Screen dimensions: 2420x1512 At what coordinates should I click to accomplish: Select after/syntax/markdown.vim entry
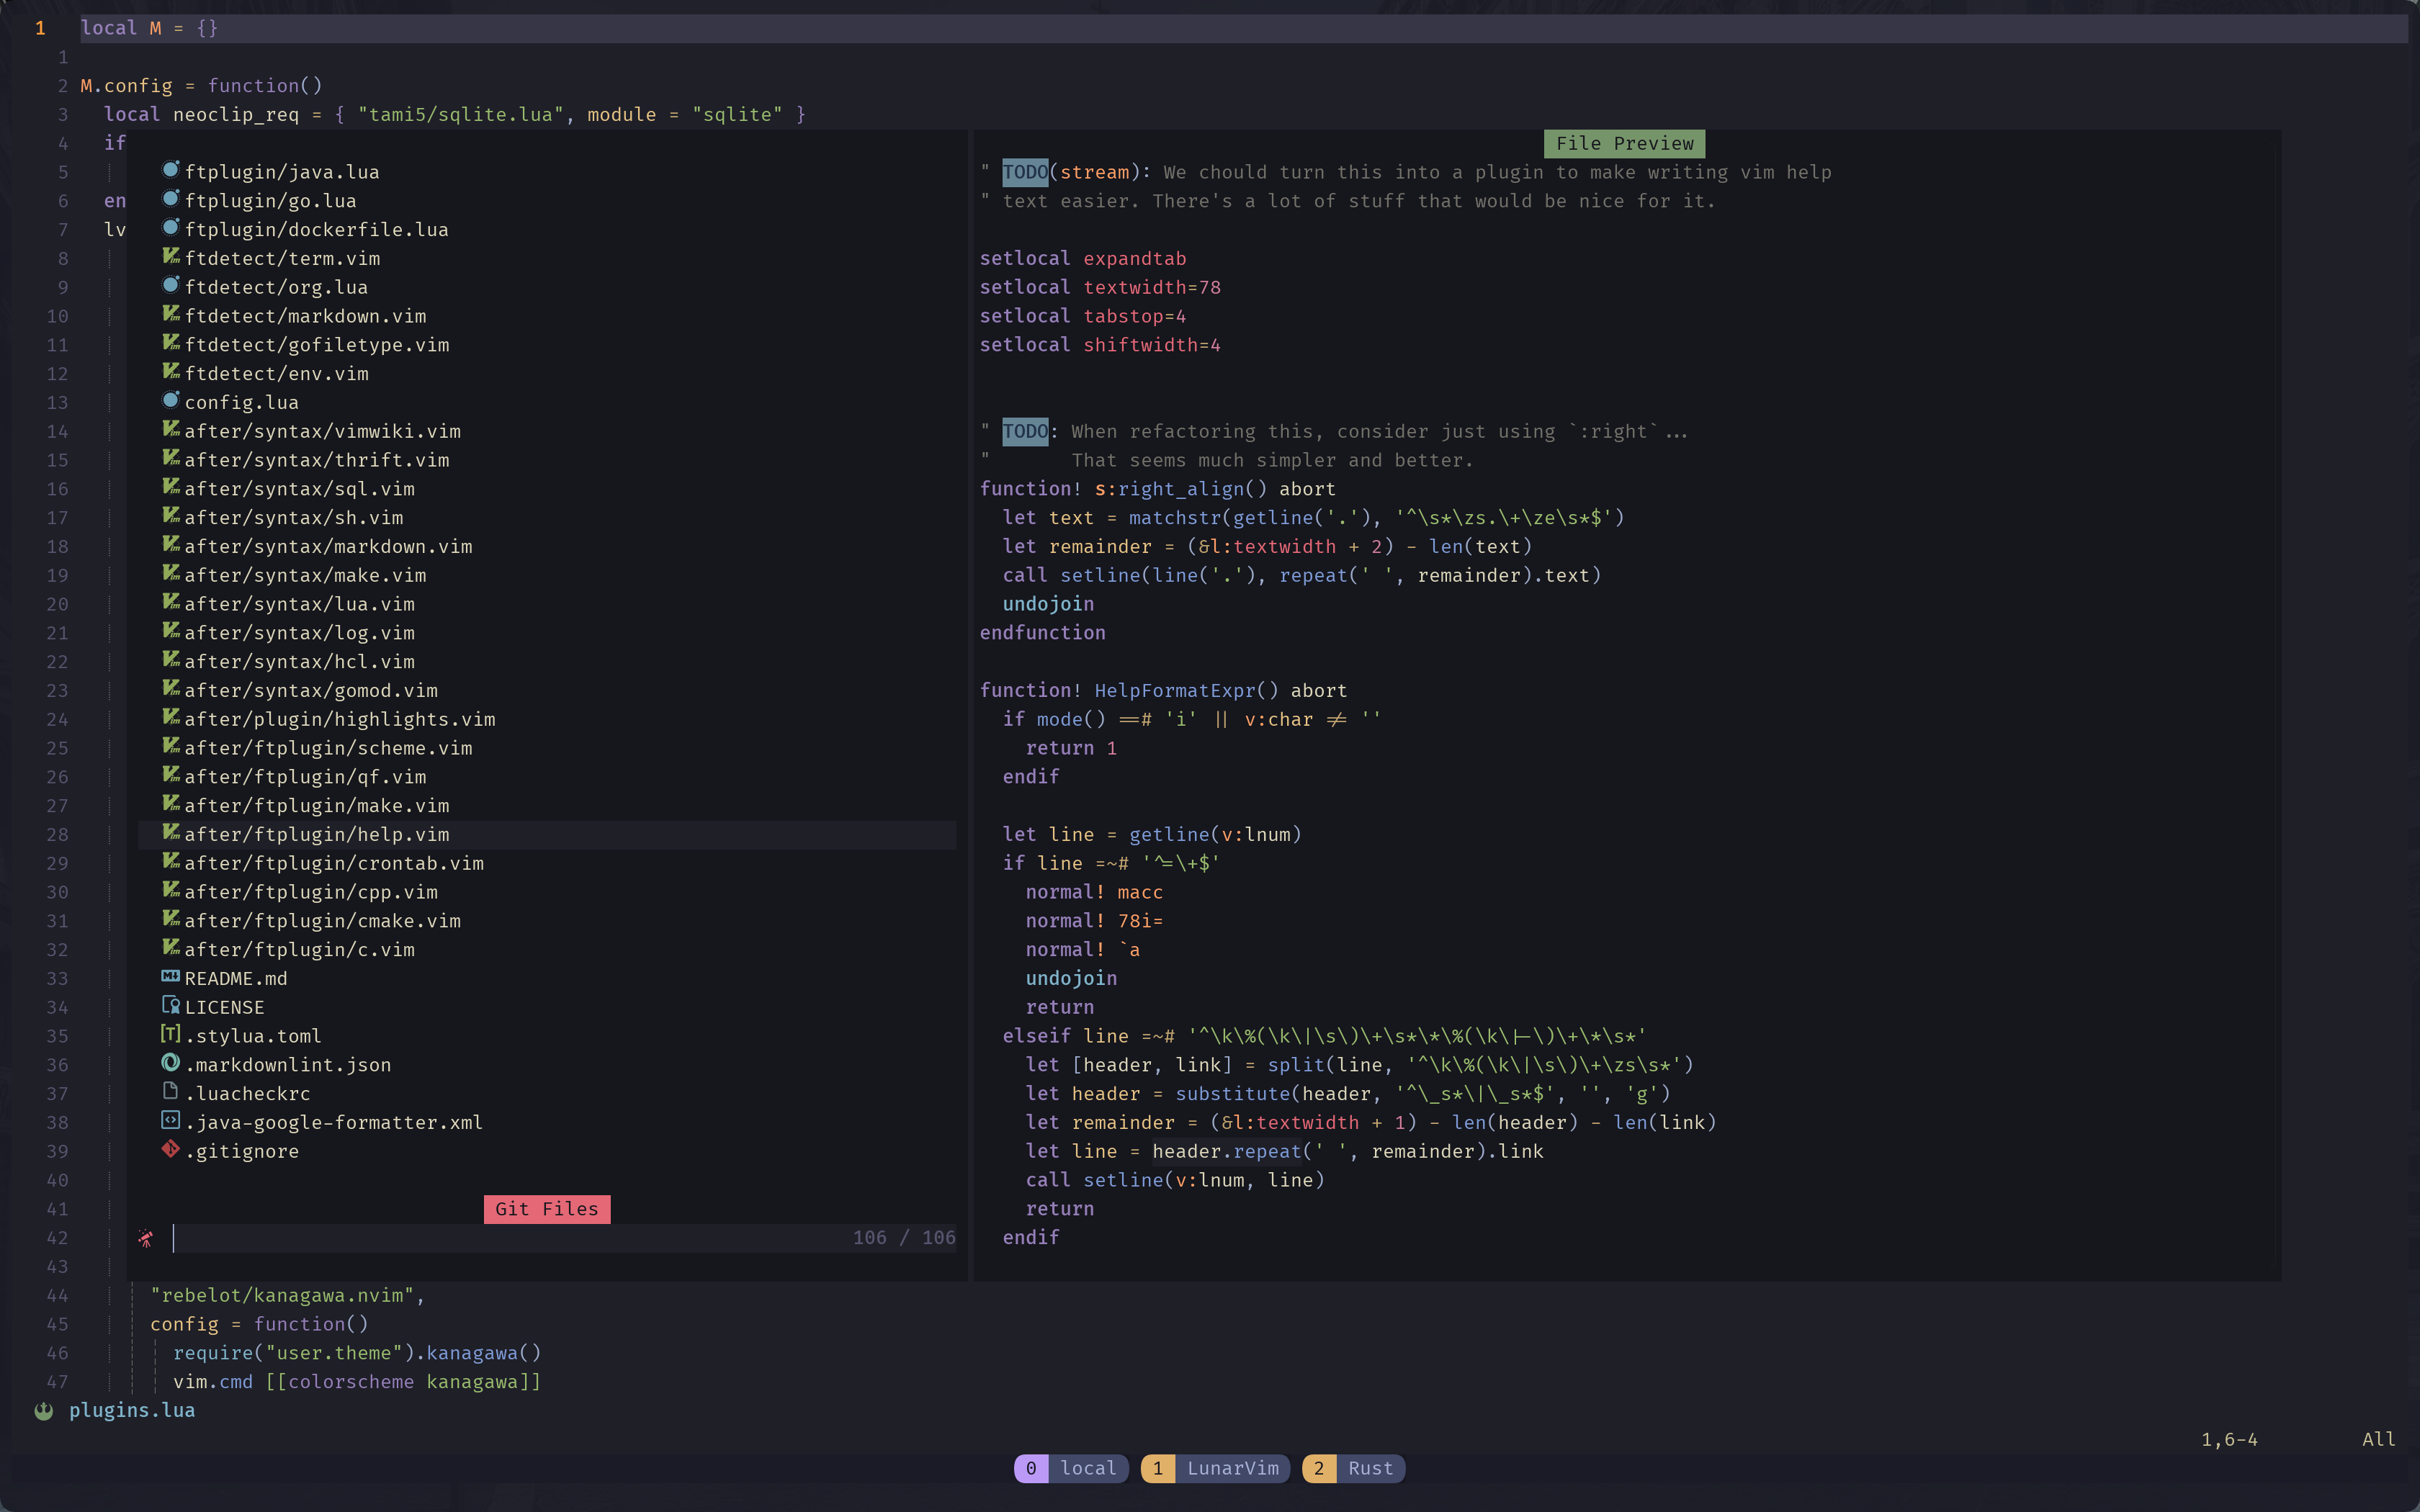(x=328, y=546)
